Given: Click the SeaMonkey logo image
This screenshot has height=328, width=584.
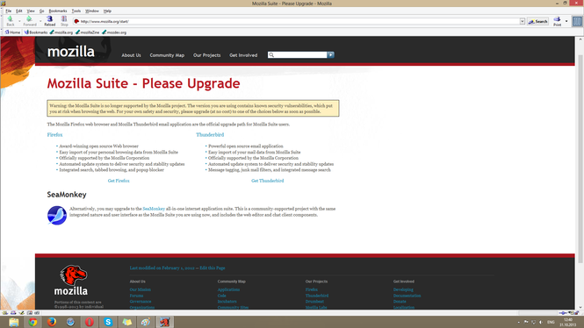Looking at the screenshot, I should 57,216.
